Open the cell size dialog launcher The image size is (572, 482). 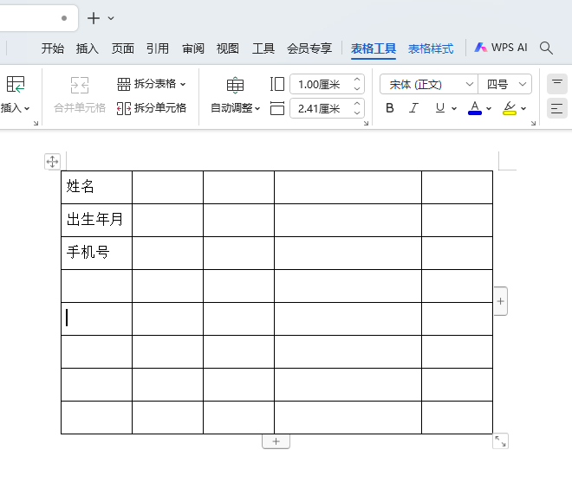366,124
